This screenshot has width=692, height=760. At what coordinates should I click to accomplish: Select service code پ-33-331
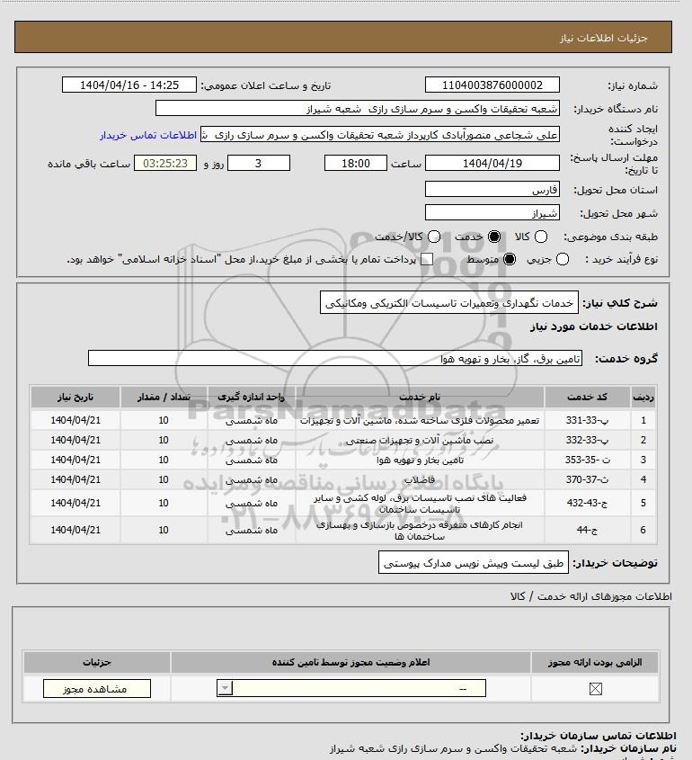coord(587,420)
